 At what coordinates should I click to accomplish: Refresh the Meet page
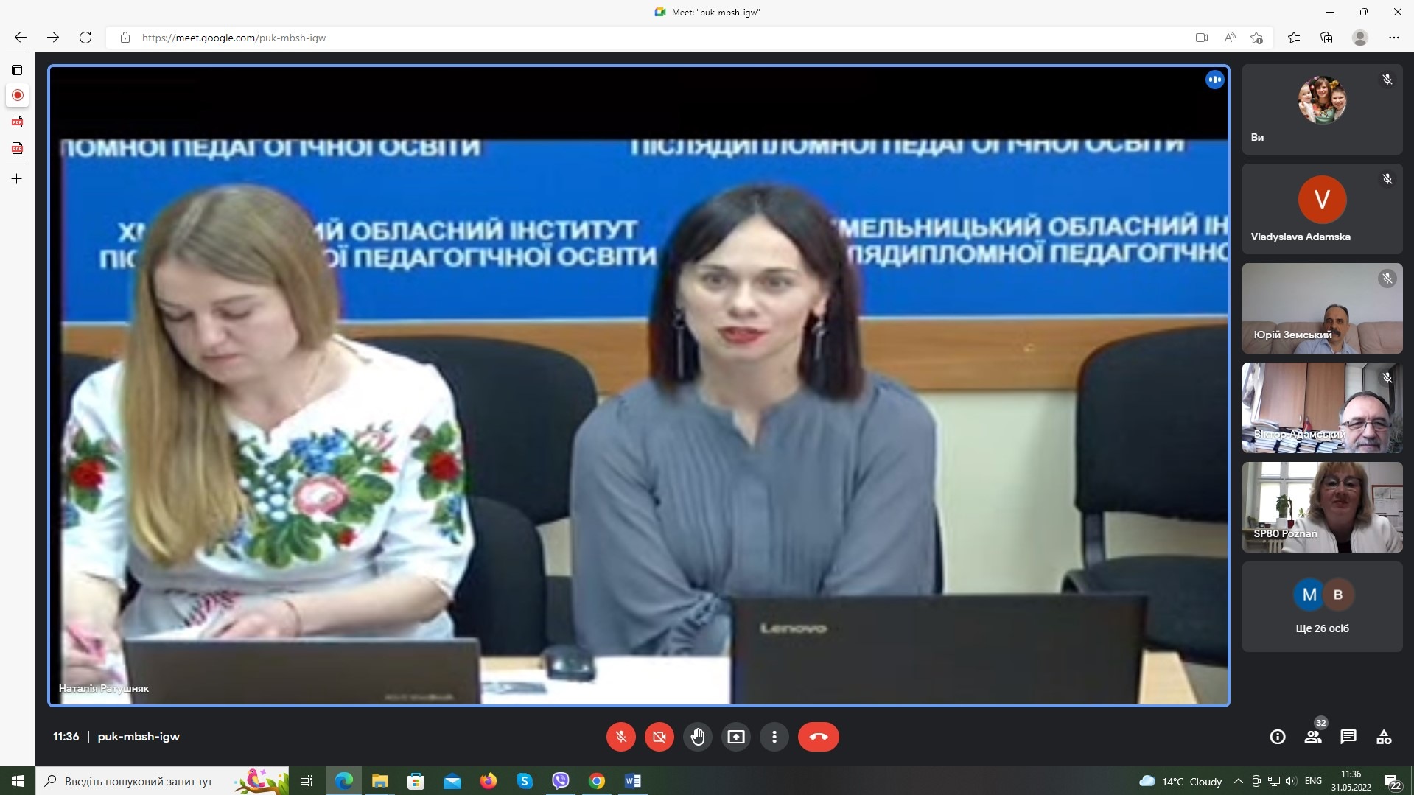click(85, 38)
